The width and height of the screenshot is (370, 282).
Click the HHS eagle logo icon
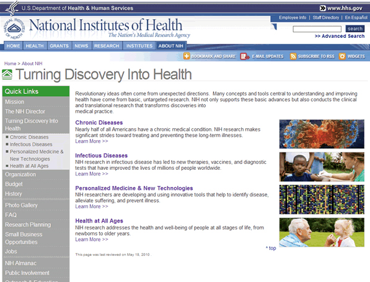tap(12, 8)
